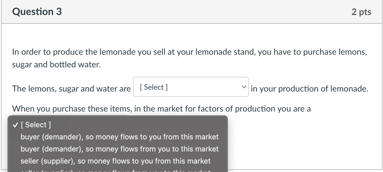Expand the answer dropdown after 'lemons, sugar and water are'
Screen dimensions: 383x172
click(x=190, y=87)
